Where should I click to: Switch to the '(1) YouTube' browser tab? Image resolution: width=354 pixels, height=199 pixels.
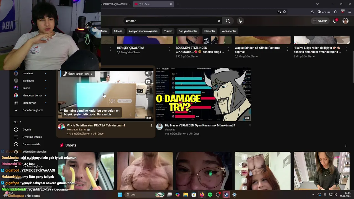[153, 4]
